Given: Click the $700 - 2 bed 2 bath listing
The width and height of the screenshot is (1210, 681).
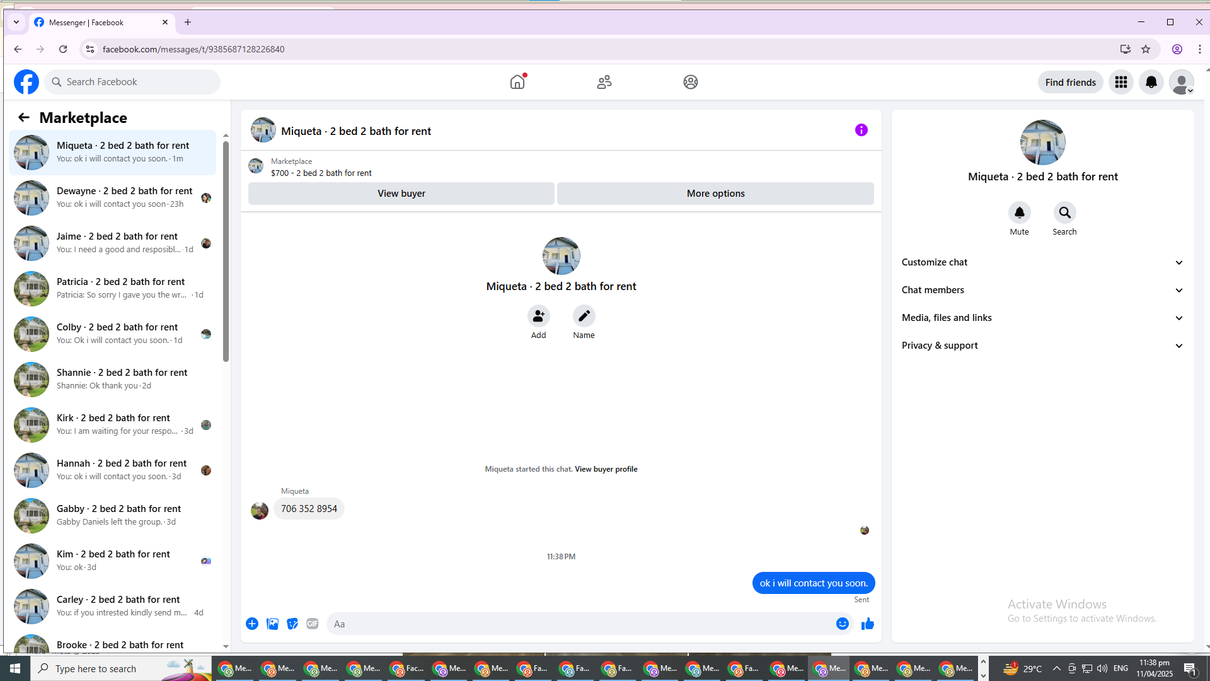Looking at the screenshot, I should pyautogui.click(x=321, y=173).
